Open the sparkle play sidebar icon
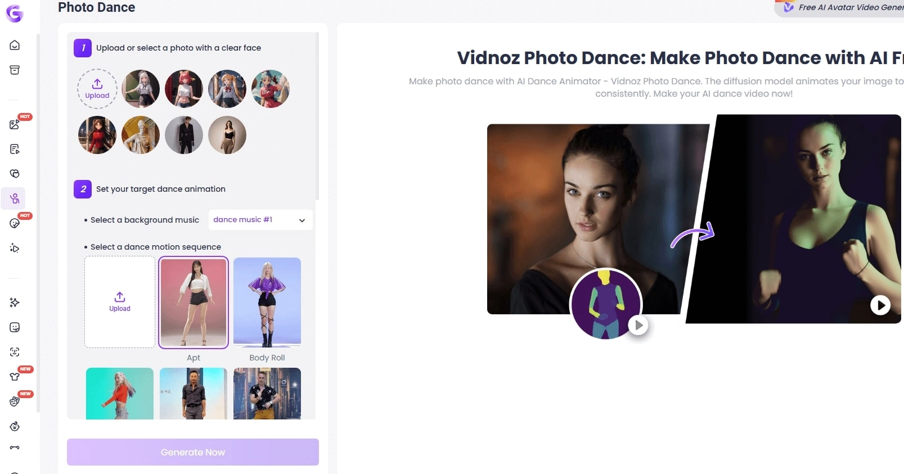 coord(15,248)
